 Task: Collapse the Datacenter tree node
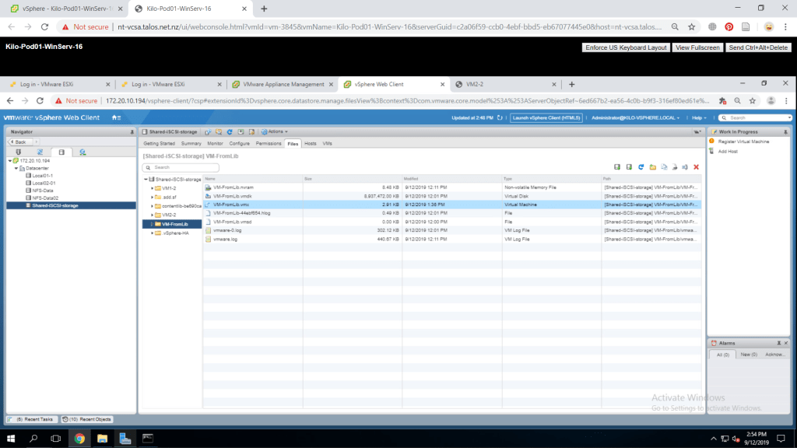click(16, 168)
